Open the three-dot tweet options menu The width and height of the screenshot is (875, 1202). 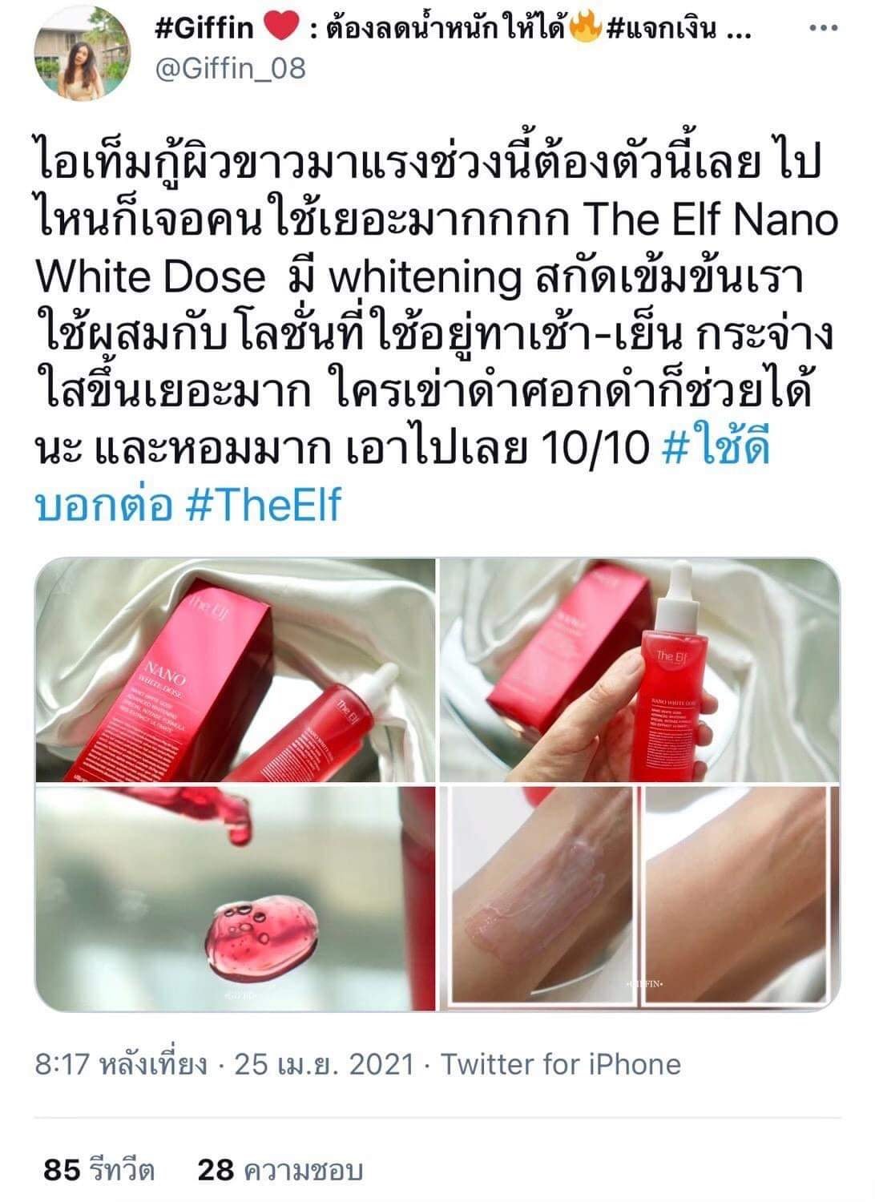[x=825, y=28]
